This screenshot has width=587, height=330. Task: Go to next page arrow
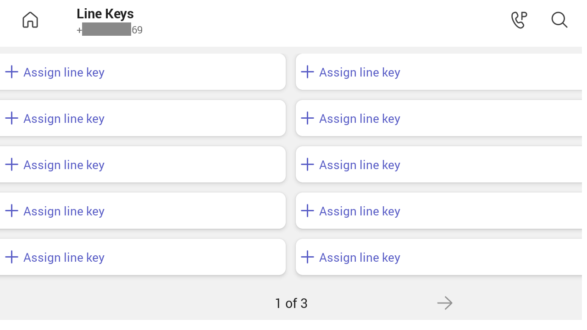445,303
